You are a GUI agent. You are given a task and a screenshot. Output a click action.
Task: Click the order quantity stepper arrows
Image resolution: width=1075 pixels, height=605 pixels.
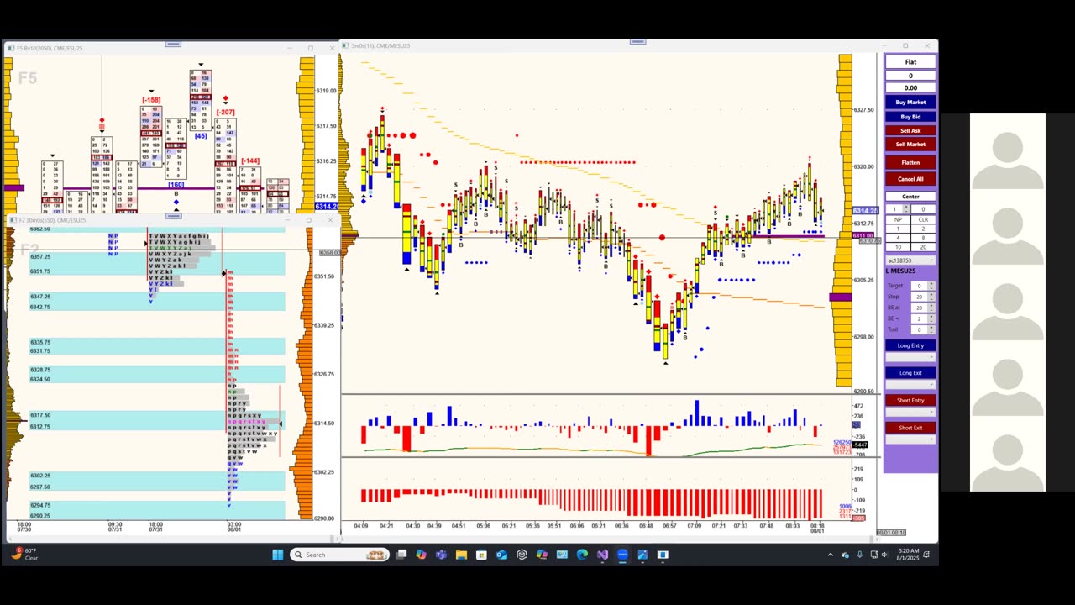(x=906, y=208)
